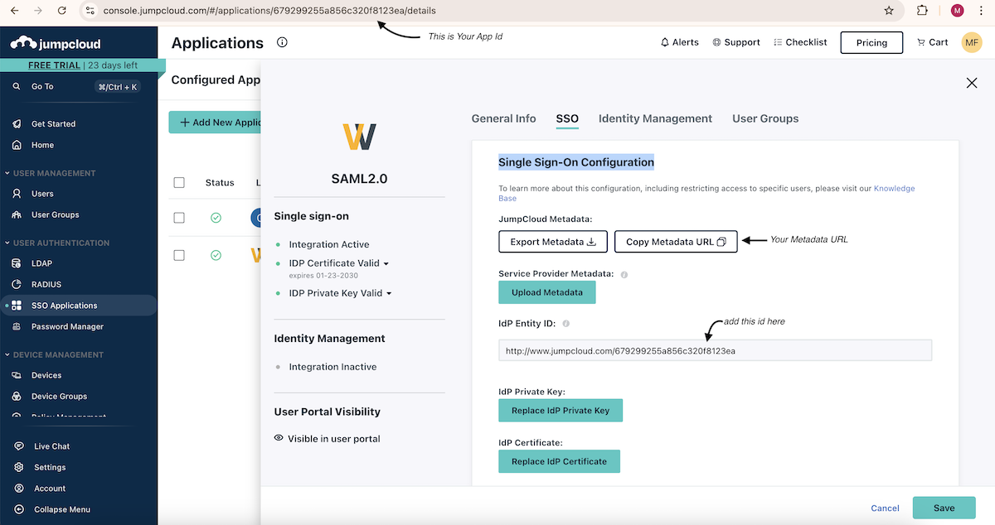Check the select-all checkbox in table header

click(x=179, y=182)
